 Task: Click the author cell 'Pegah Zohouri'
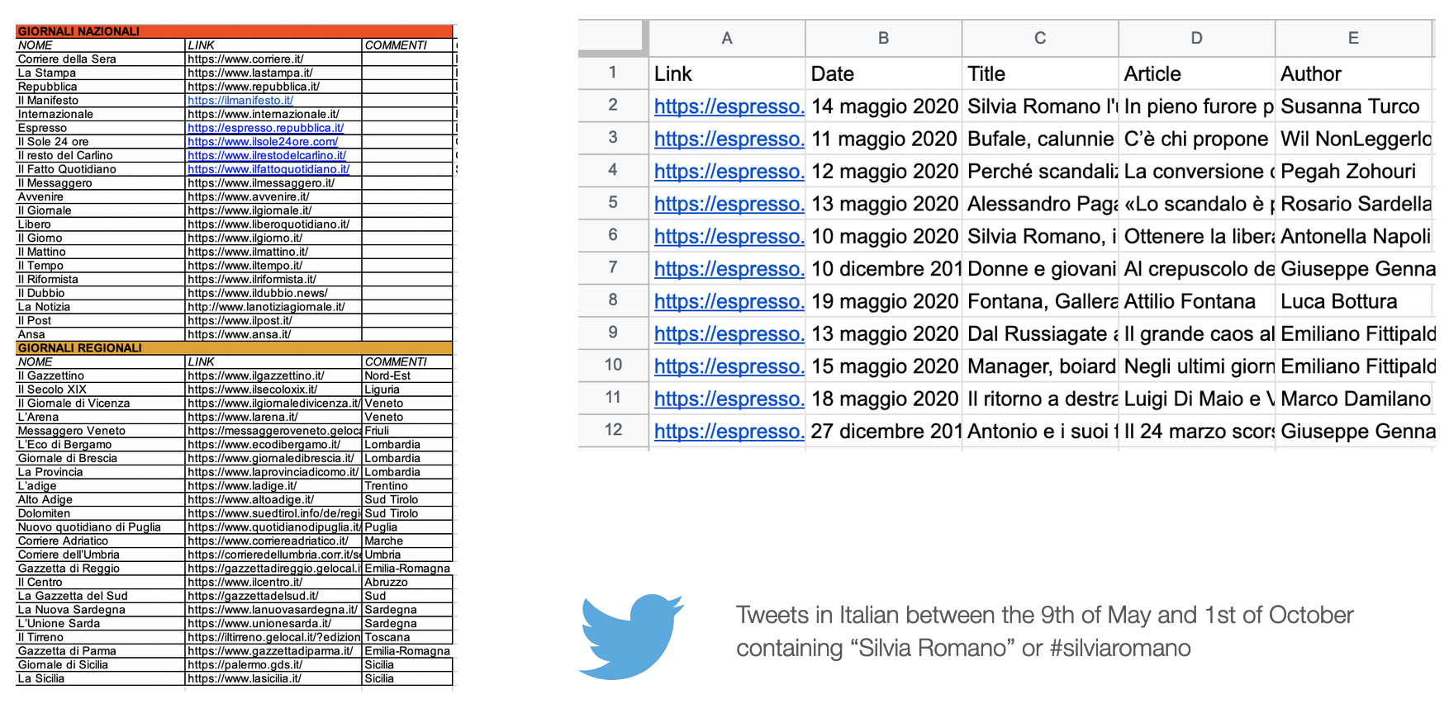tap(1353, 172)
